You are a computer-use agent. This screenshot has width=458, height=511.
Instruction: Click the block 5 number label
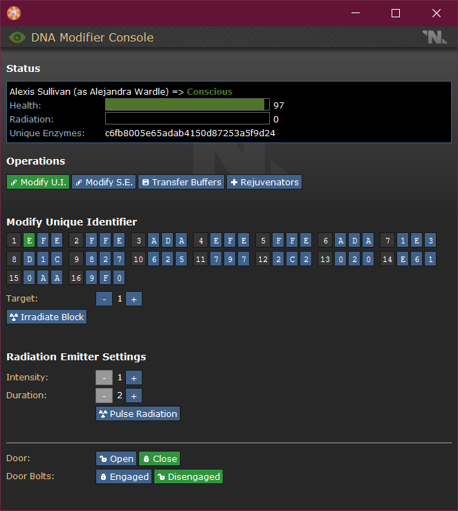click(263, 241)
